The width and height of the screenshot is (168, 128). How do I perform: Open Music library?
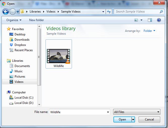pyautogui.click(x=19, y=71)
